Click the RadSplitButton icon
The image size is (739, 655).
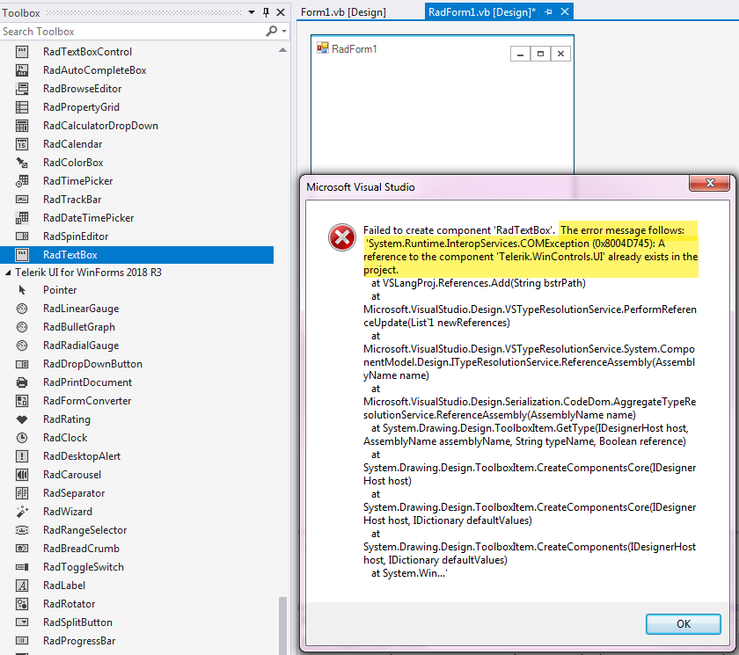coord(22,622)
